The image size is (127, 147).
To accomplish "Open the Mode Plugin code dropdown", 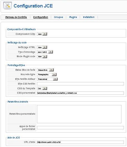I will click(x=42, y=57).
